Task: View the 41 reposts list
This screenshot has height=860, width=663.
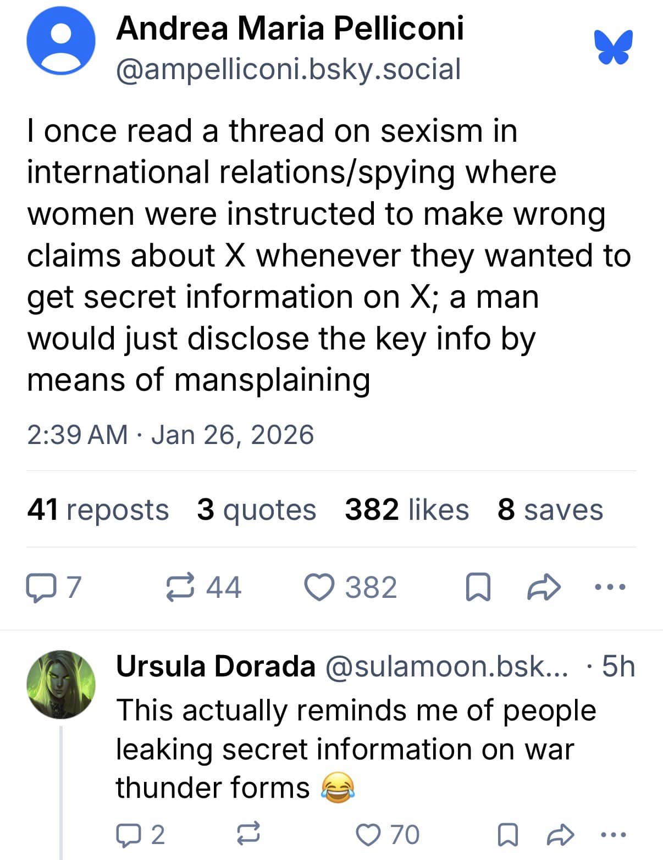Action: click(x=98, y=509)
